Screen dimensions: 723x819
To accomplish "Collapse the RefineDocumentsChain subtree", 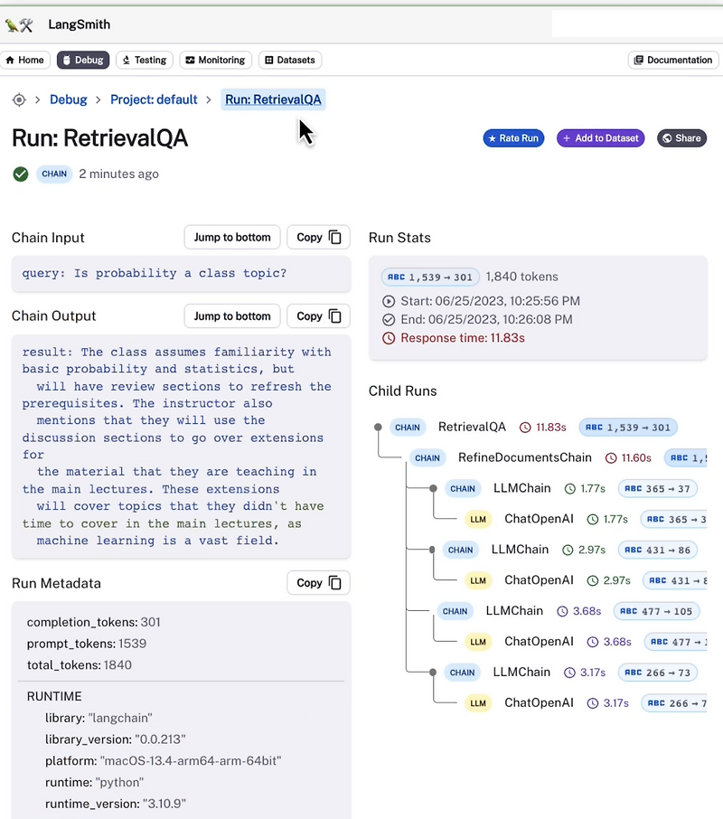I will (407, 457).
